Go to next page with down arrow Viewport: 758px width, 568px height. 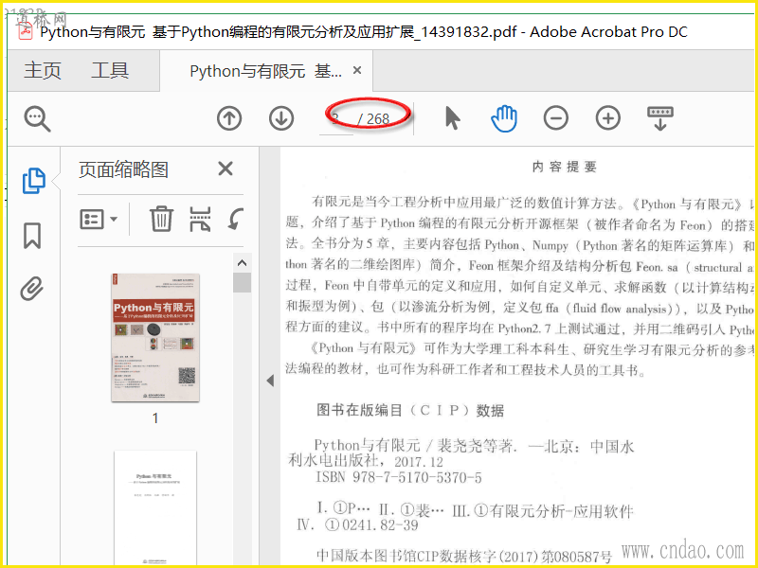pyautogui.click(x=281, y=118)
